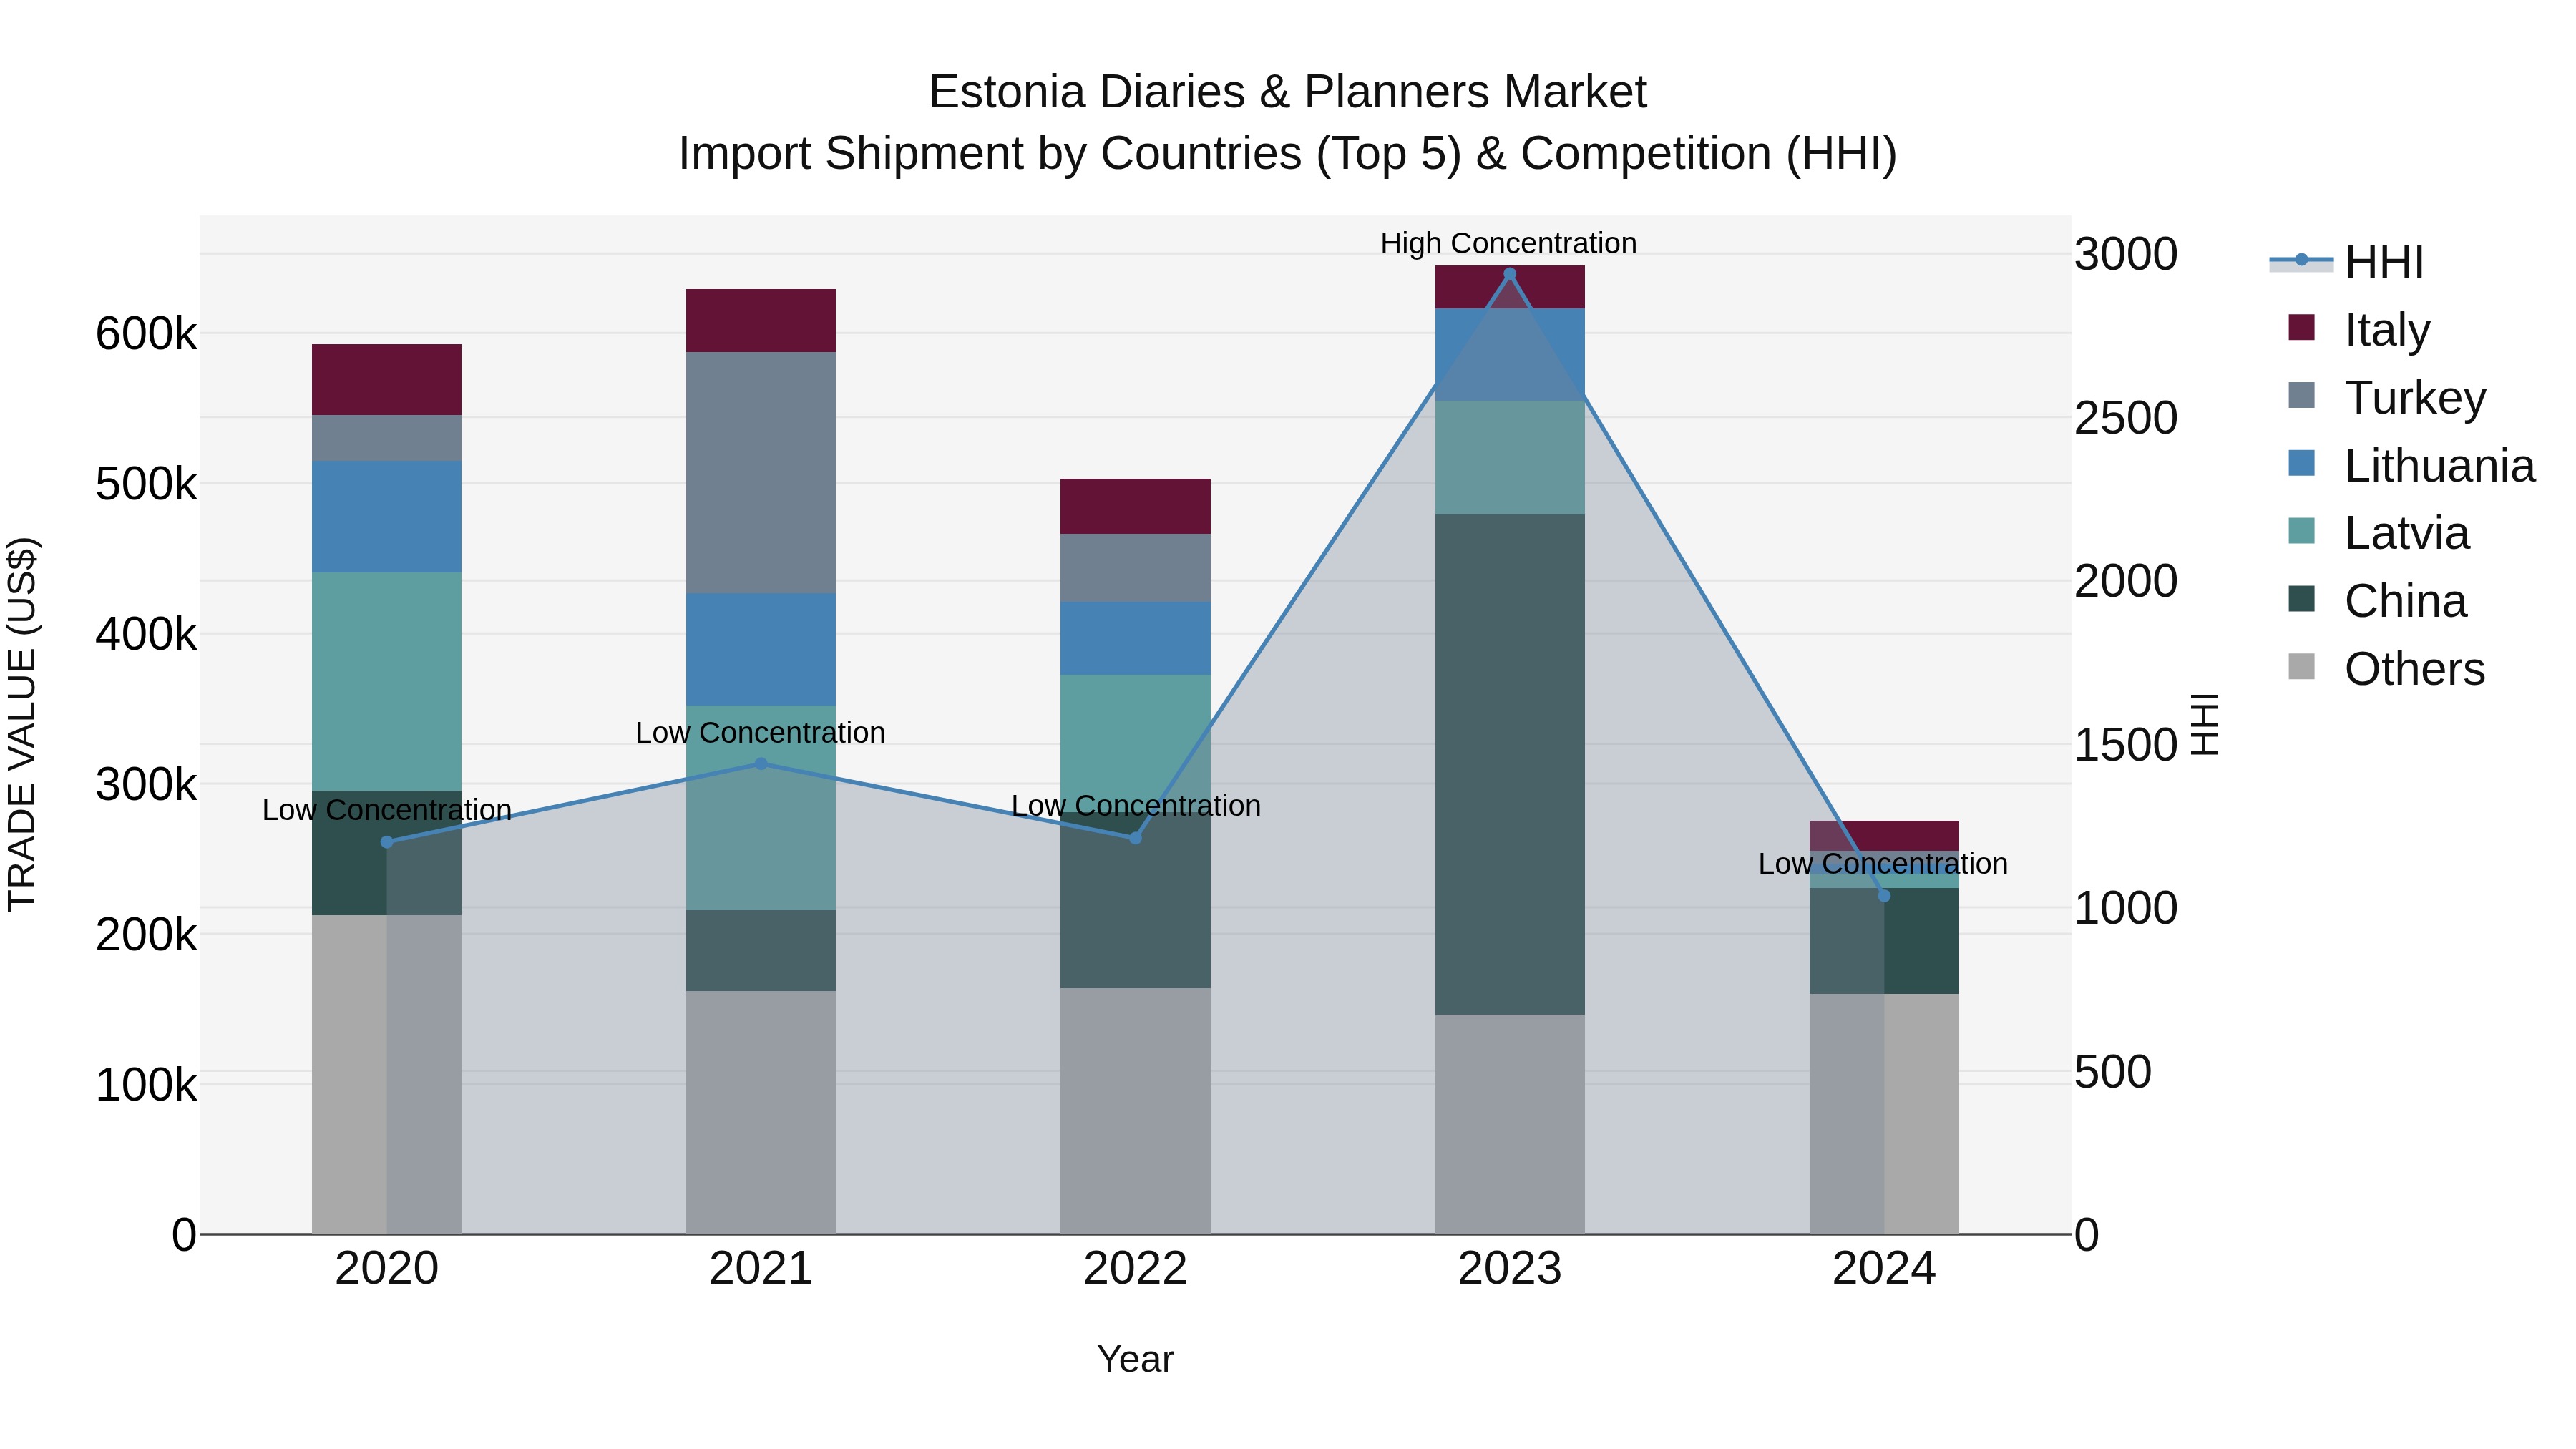The width and height of the screenshot is (2576, 1449).
Task: Select Turkey segment in 2021 bar
Action: click(x=761, y=473)
